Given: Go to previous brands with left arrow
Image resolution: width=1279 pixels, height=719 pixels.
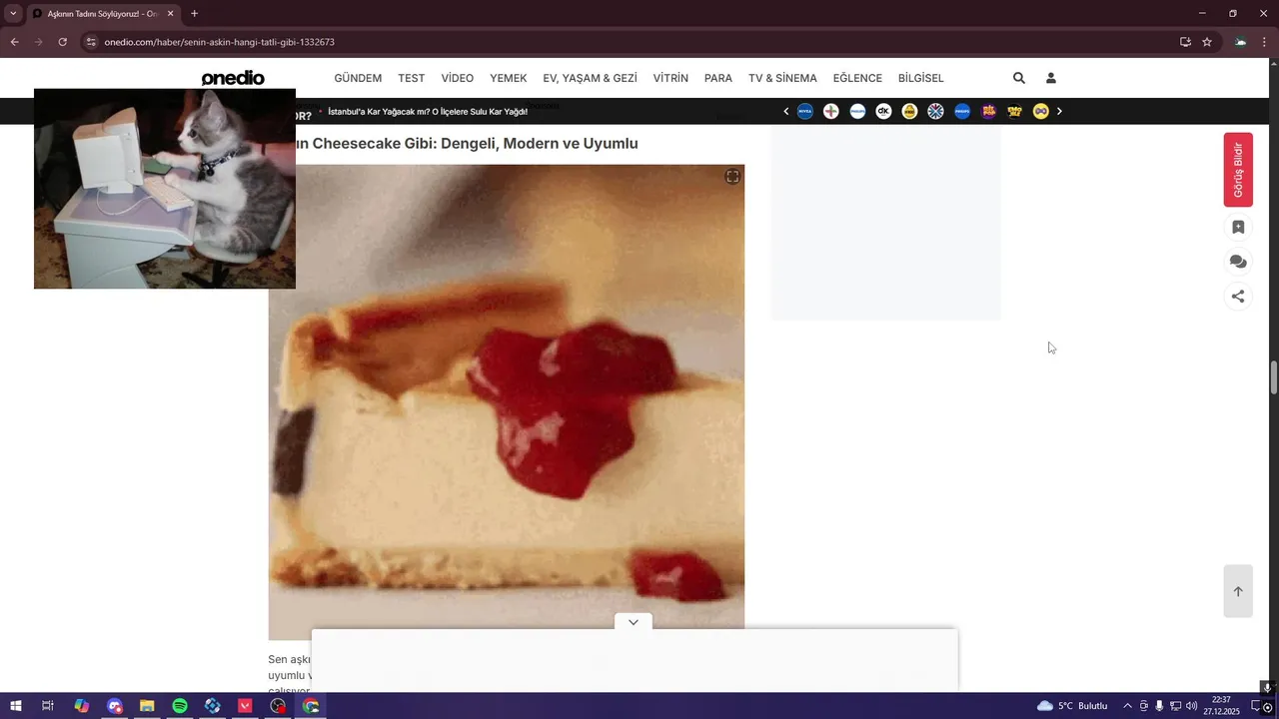Looking at the screenshot, I should (x=786, y=111).
